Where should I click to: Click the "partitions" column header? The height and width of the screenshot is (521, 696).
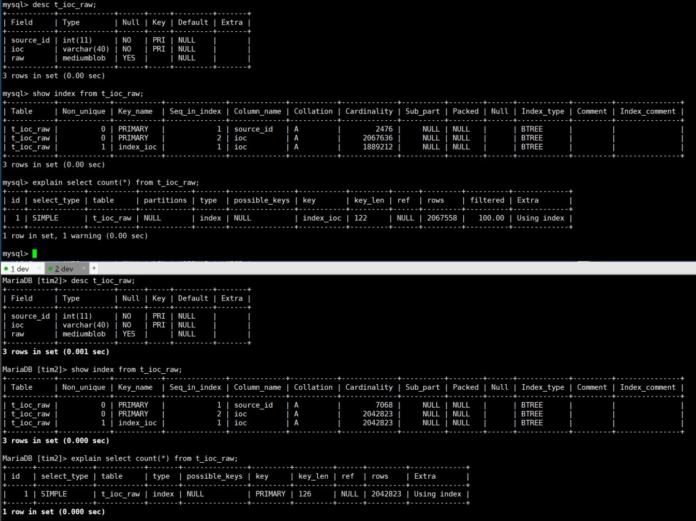click(x=165, y=200)
